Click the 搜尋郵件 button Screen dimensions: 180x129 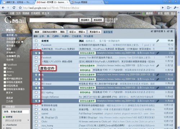point(85,20)
